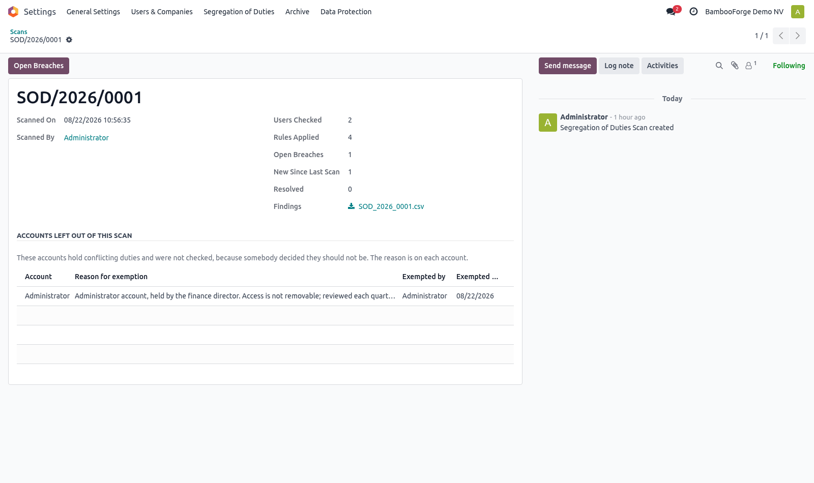
Task: Search messages in the chatter
Action: (719, 66)
